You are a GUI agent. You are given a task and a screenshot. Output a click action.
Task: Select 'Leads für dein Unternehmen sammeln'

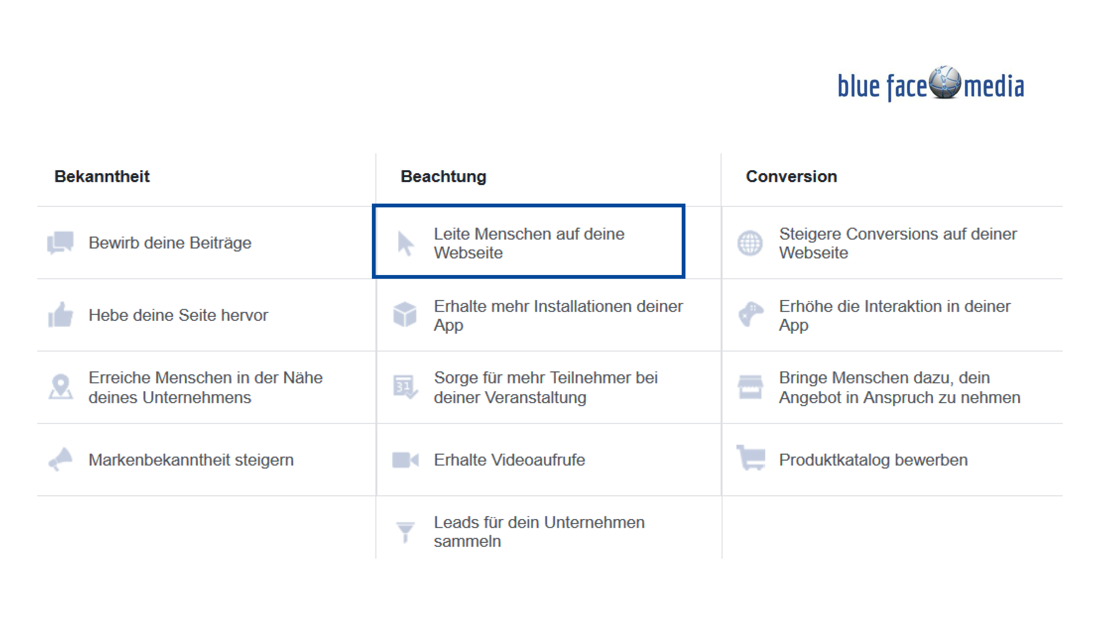539,532
